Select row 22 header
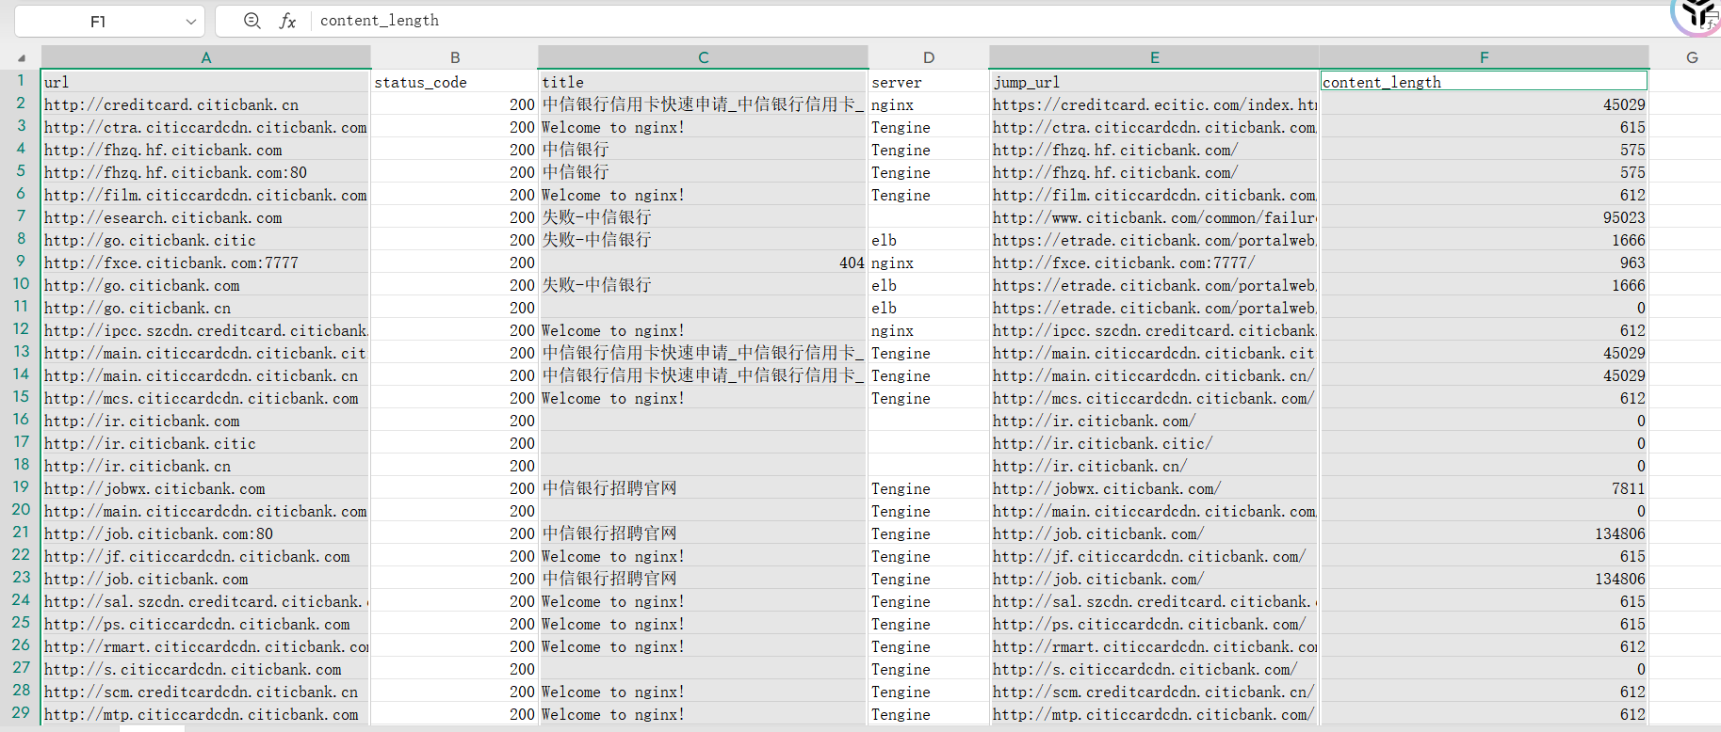1721x732 pixels. click(x=21, y=555)
